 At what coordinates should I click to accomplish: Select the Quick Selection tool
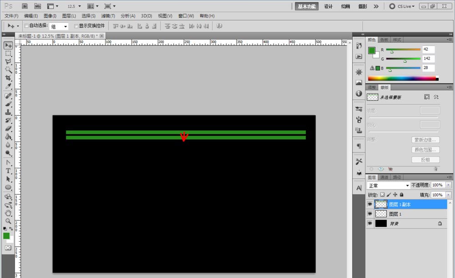point(8,70)
